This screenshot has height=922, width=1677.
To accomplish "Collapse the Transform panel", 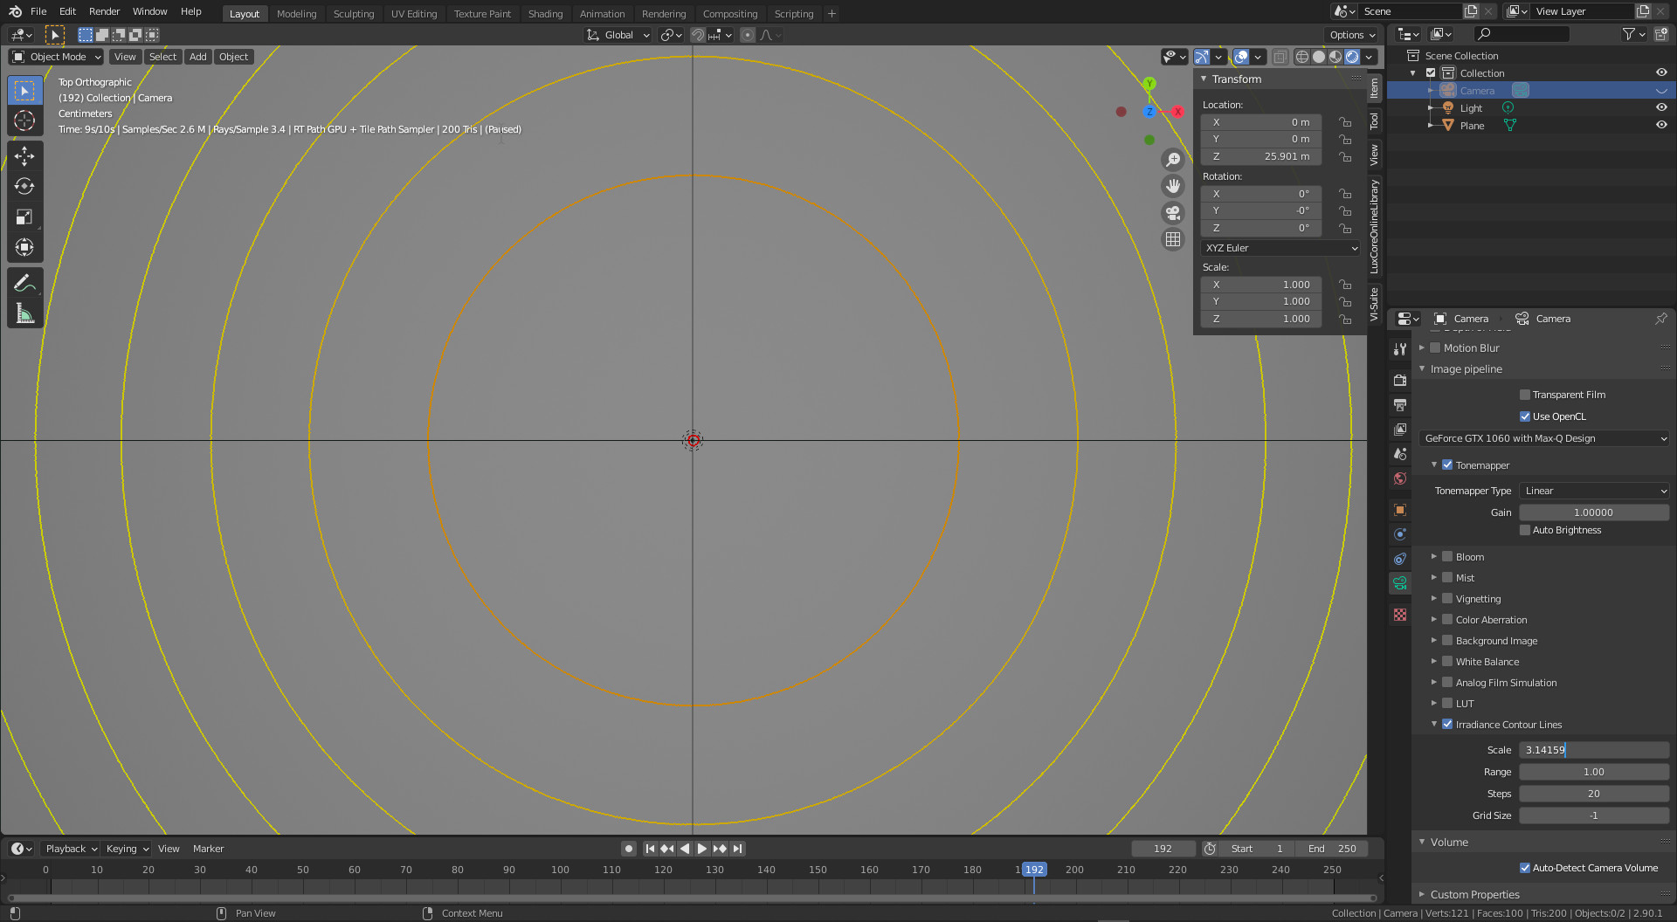I will [x=1204, y=79].
